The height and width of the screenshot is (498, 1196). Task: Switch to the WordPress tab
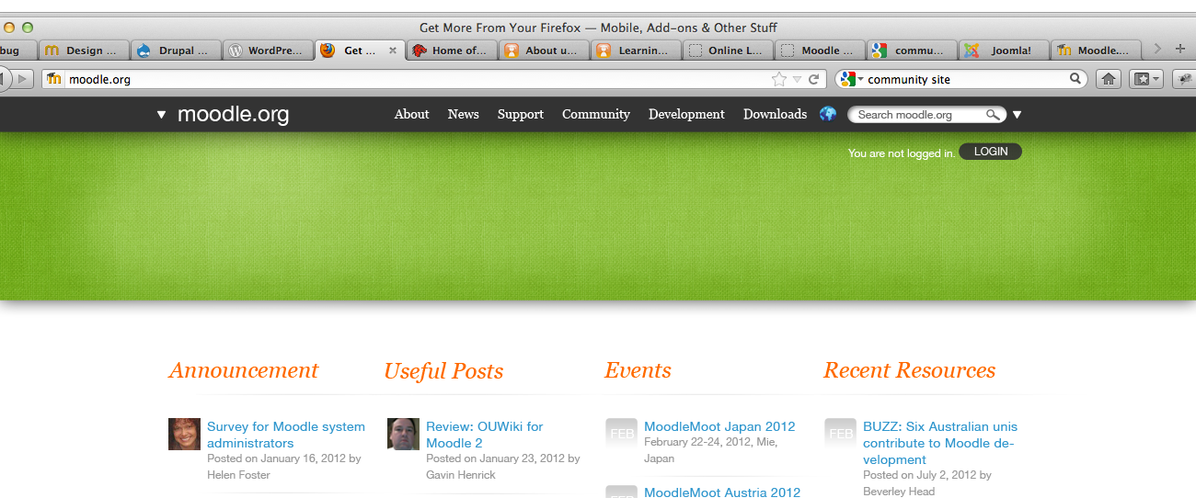(x=267, y=51)
